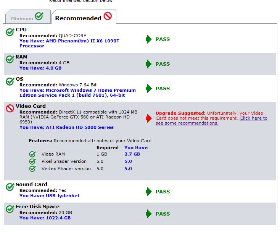Viewport: 280px width, 232px height.
Task: Click the CPU PASS result text
Action: tap(163, 39)
